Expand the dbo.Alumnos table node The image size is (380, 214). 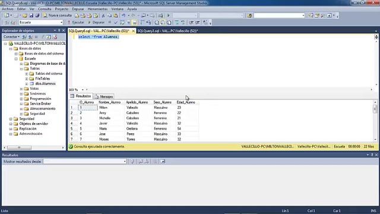27,84
